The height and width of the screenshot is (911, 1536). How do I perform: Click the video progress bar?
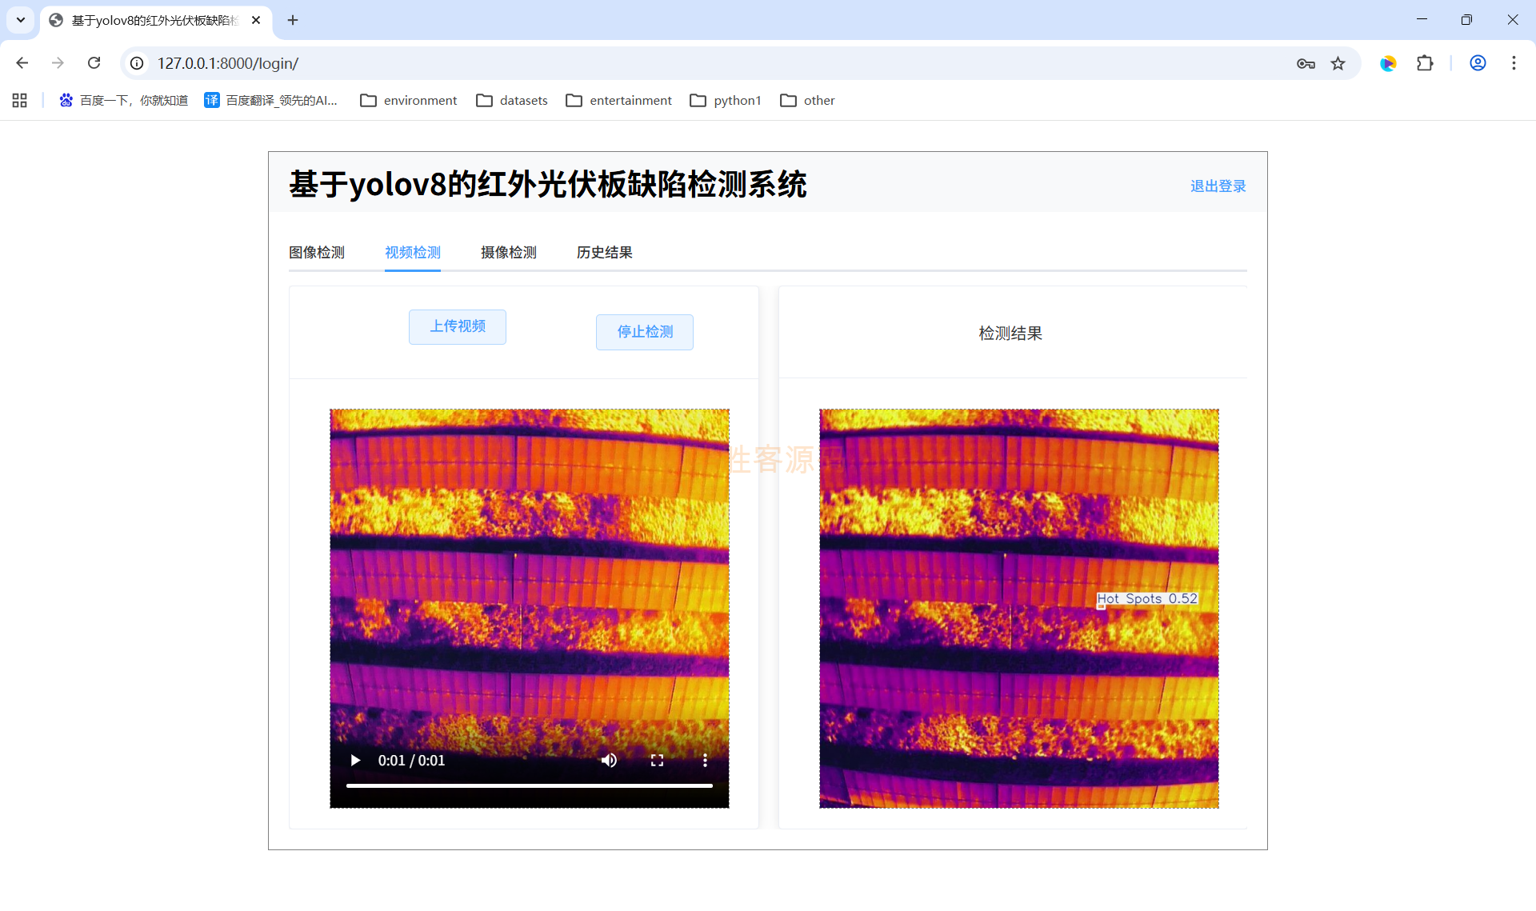point(530,786)
